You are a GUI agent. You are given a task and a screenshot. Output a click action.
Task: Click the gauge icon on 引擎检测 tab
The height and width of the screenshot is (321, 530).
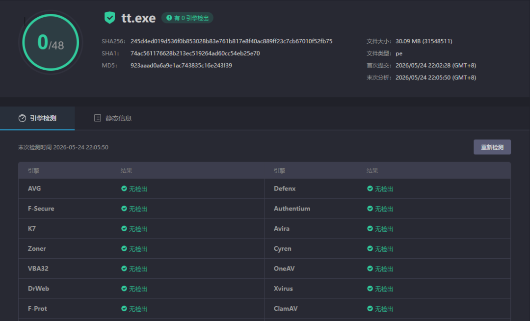[x=22, y=118]
